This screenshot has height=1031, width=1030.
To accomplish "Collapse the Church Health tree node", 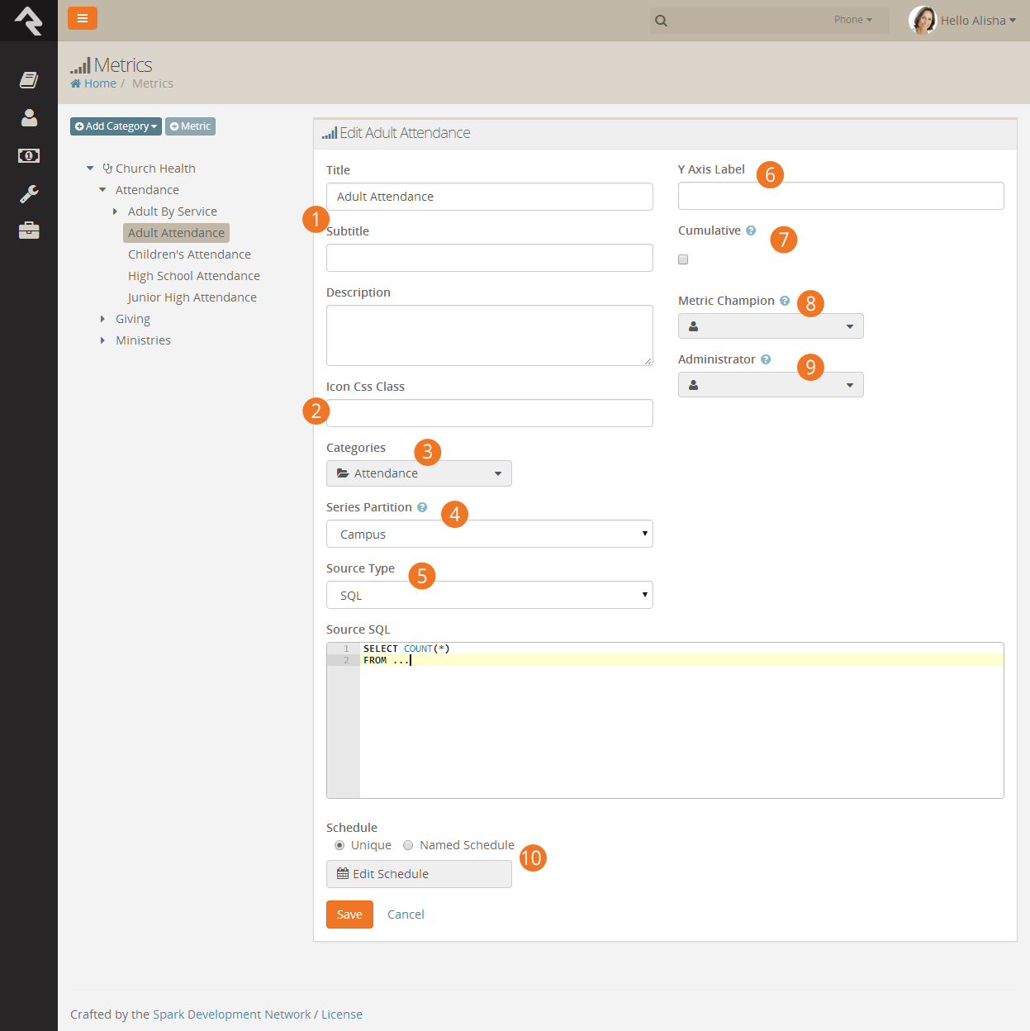I will click(x=90, y=169).
